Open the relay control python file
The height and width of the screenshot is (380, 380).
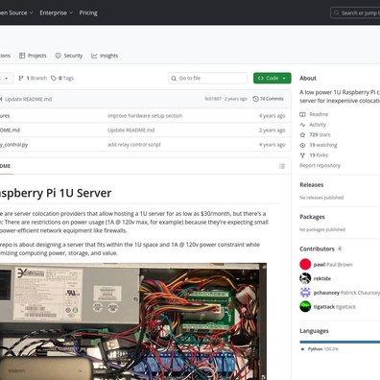pyautogui.click(x=13, y=145)
